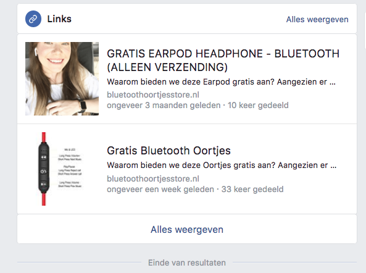Click 'Waarom bieden we deze Oortjes gratis aan?' text

pyautogui.click(x=191, y=166)
